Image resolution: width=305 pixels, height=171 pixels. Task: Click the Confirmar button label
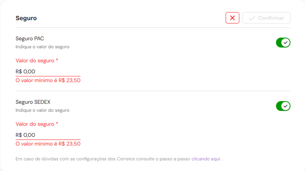271,18
